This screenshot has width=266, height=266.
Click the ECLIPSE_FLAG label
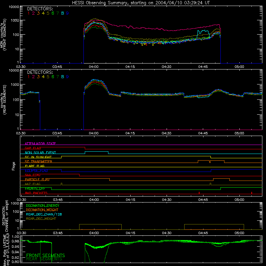pos(36,171)
